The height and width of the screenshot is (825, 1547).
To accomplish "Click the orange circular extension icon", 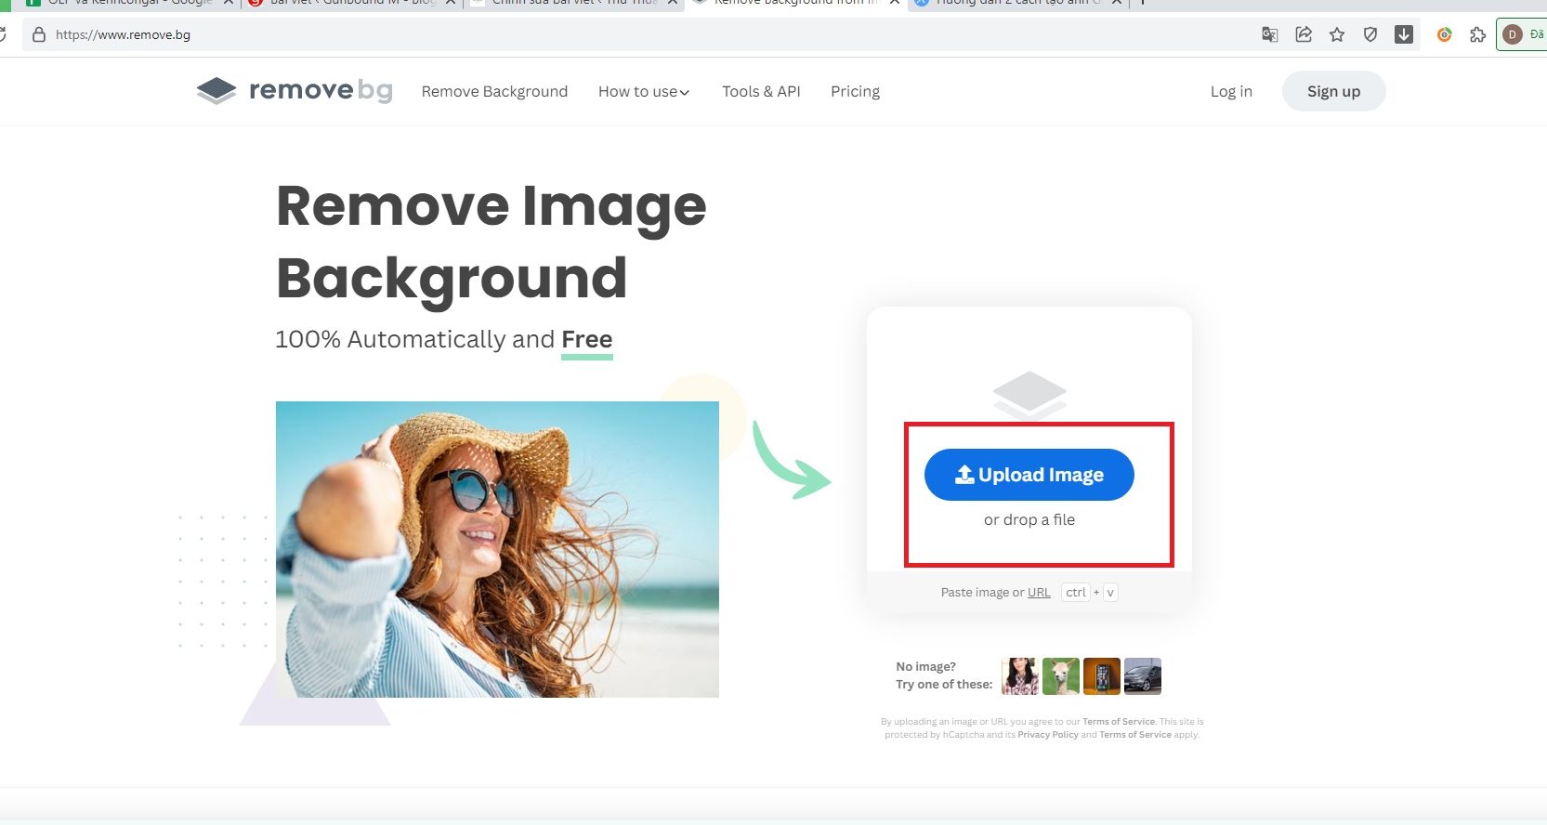I will [x=1445, y=34].
